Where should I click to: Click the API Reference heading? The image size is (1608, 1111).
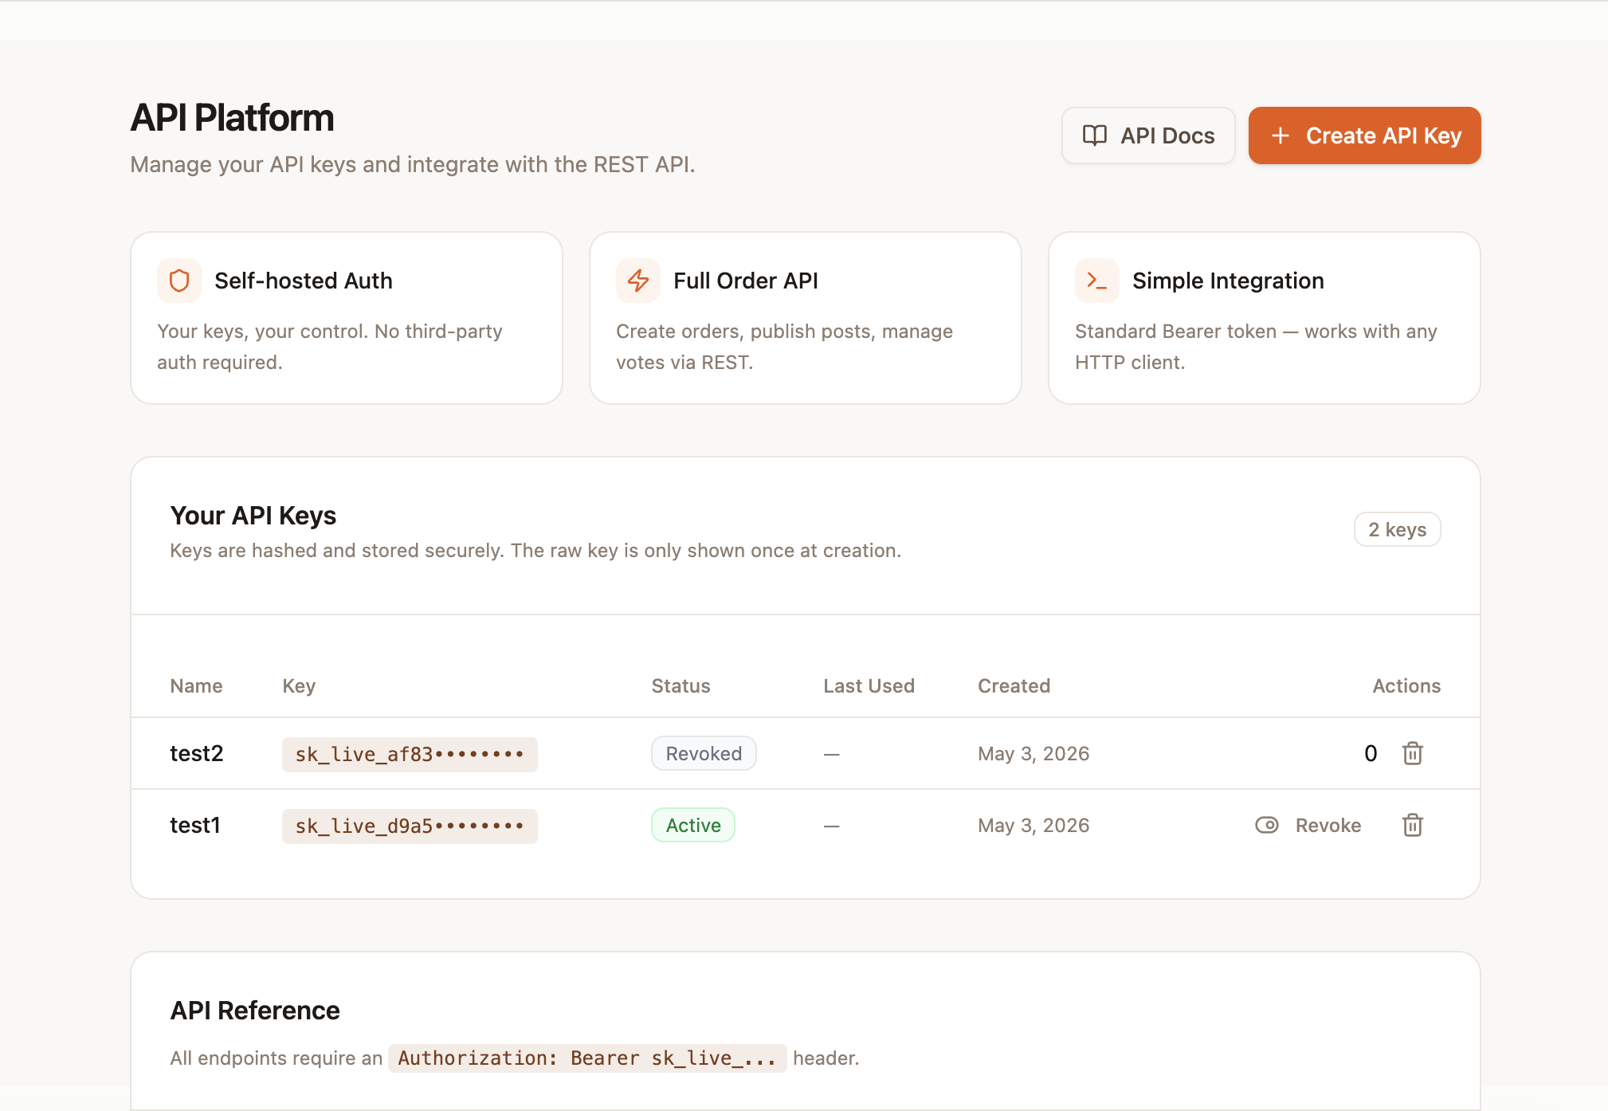(255, 1011)
